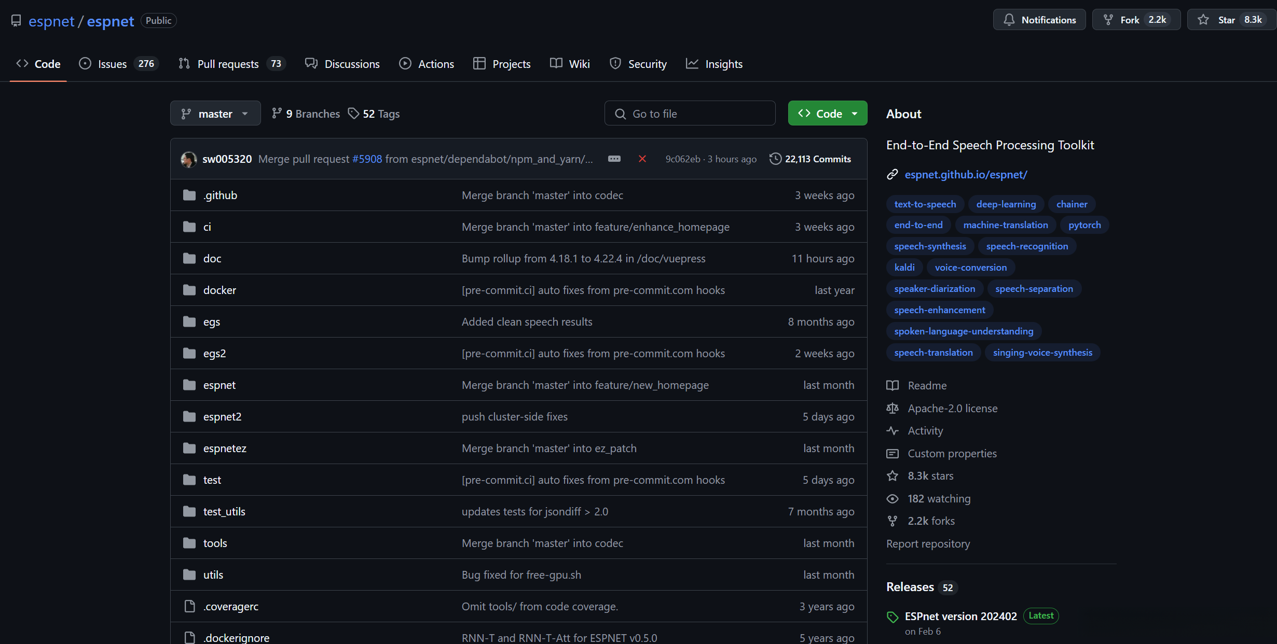
Task: Click the Notifications bell button
Action: tap(1039, 20)
